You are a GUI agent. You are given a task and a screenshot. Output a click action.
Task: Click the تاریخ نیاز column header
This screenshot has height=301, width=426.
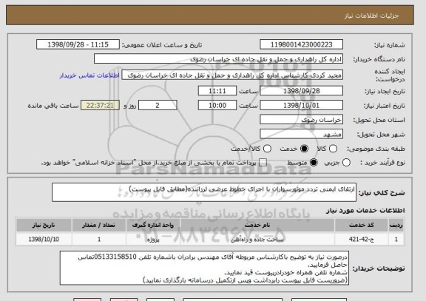pos(44,225)
